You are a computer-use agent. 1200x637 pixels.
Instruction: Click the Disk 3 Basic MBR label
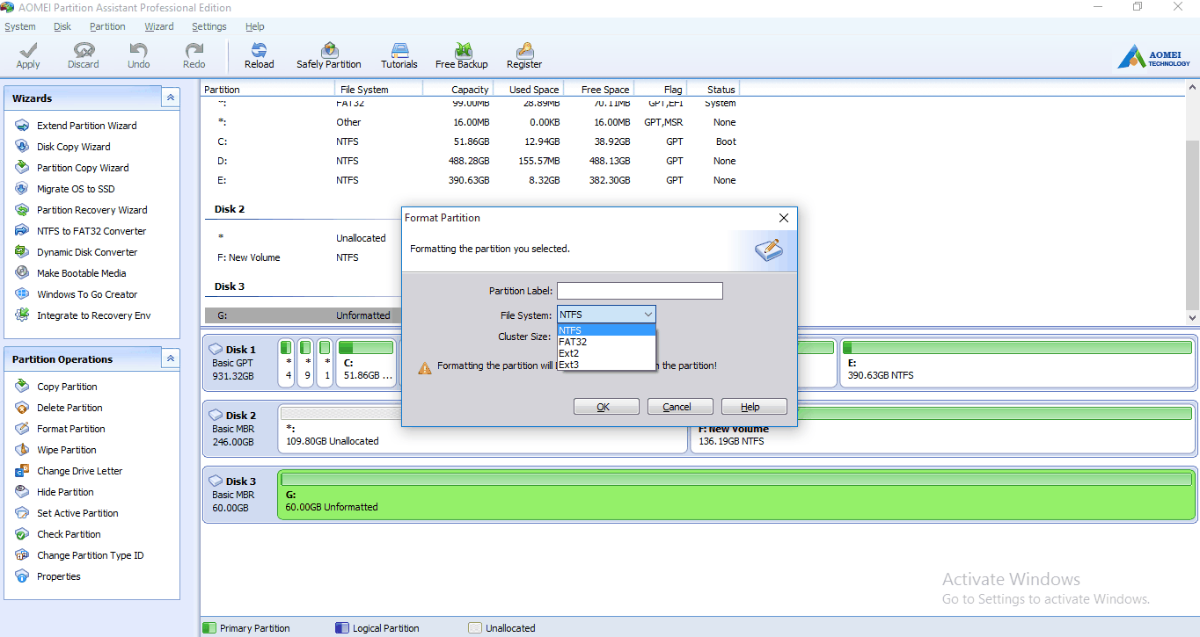(238, 494)
